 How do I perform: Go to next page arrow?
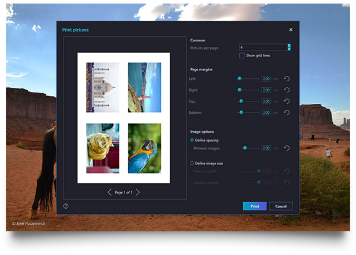click(138, 192)
